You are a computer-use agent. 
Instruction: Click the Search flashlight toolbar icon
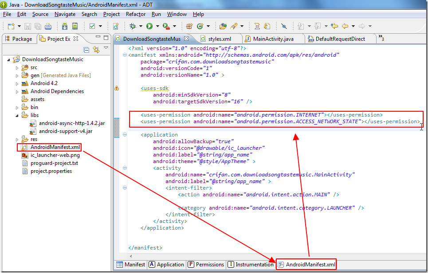pyautogui.click(x=234, y=26)
